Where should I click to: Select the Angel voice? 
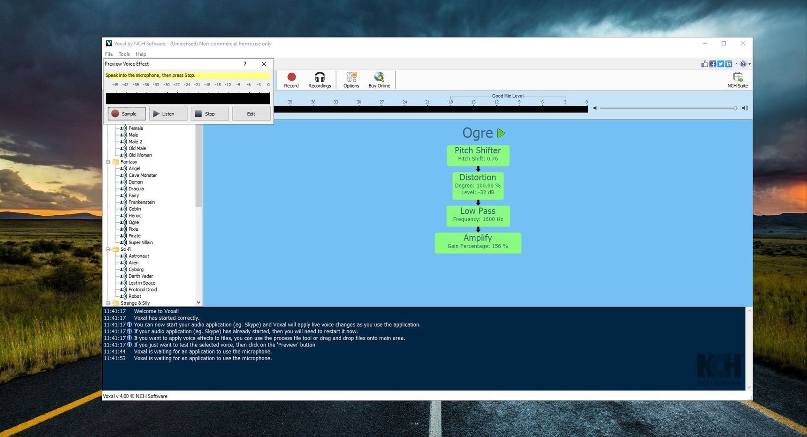click(134, 169)
